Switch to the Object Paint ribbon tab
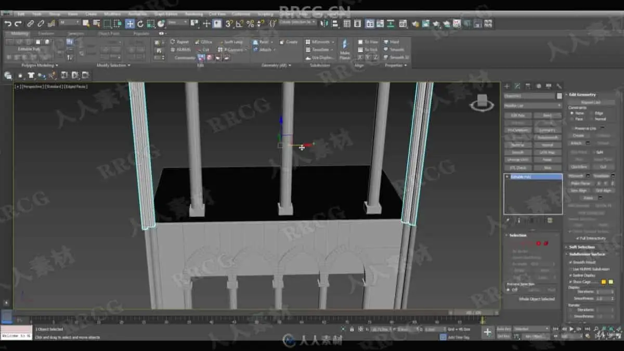624x351 pixels. click(109, 34)
